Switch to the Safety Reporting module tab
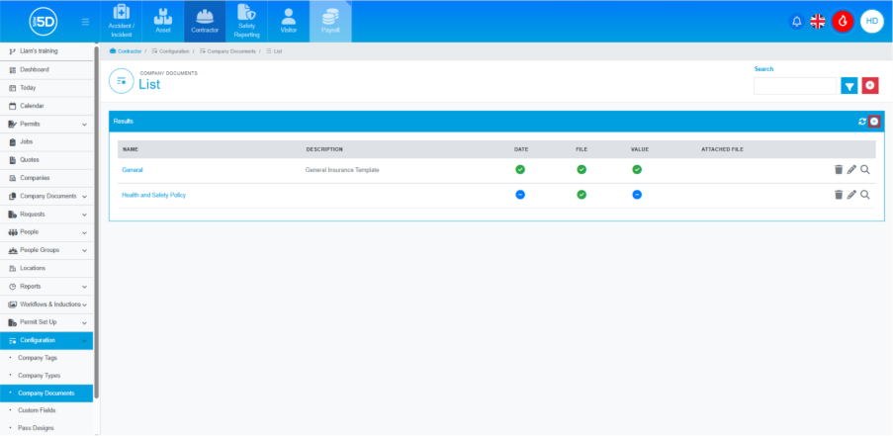This screenshot has width=893, height=436. click(x=246, y=21)
